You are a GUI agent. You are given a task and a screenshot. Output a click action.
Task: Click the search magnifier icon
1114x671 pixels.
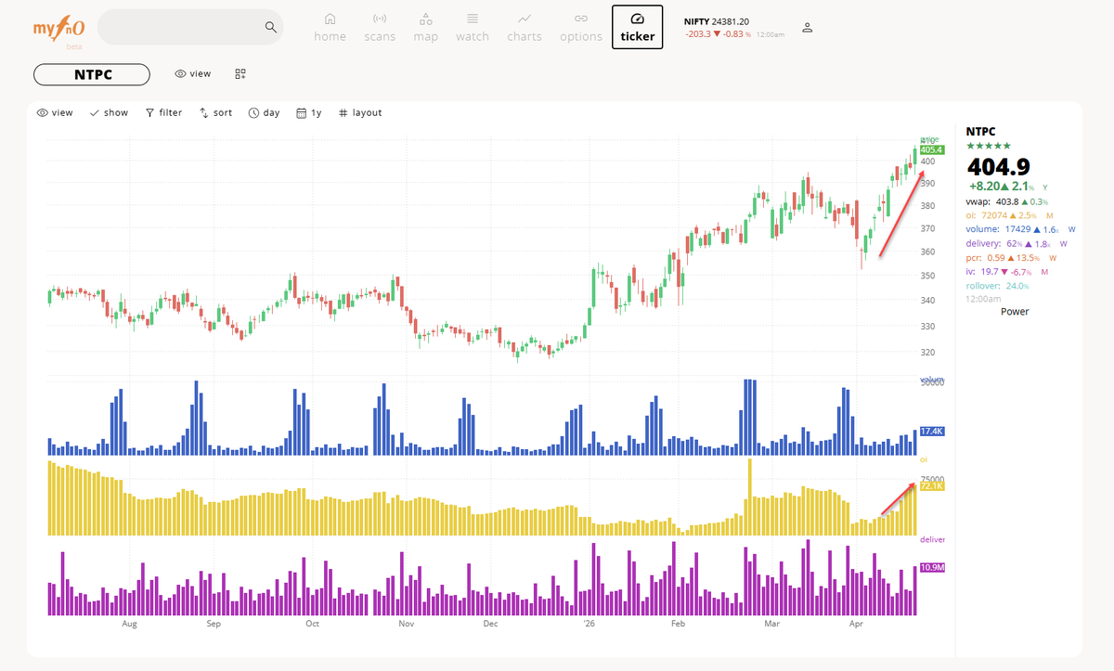coord(270,27)
